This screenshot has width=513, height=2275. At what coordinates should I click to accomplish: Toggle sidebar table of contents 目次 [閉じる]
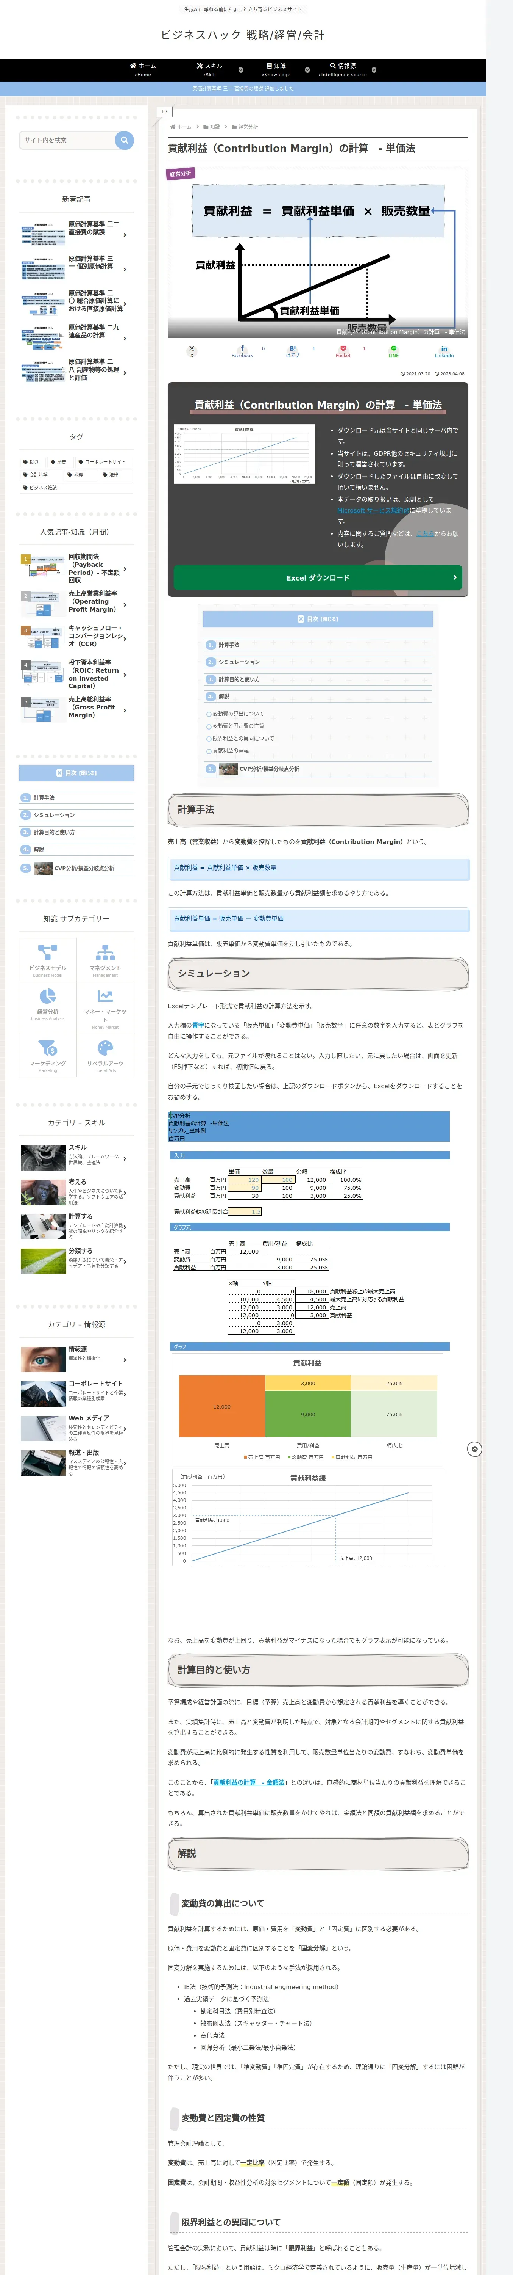click(77, 773)
